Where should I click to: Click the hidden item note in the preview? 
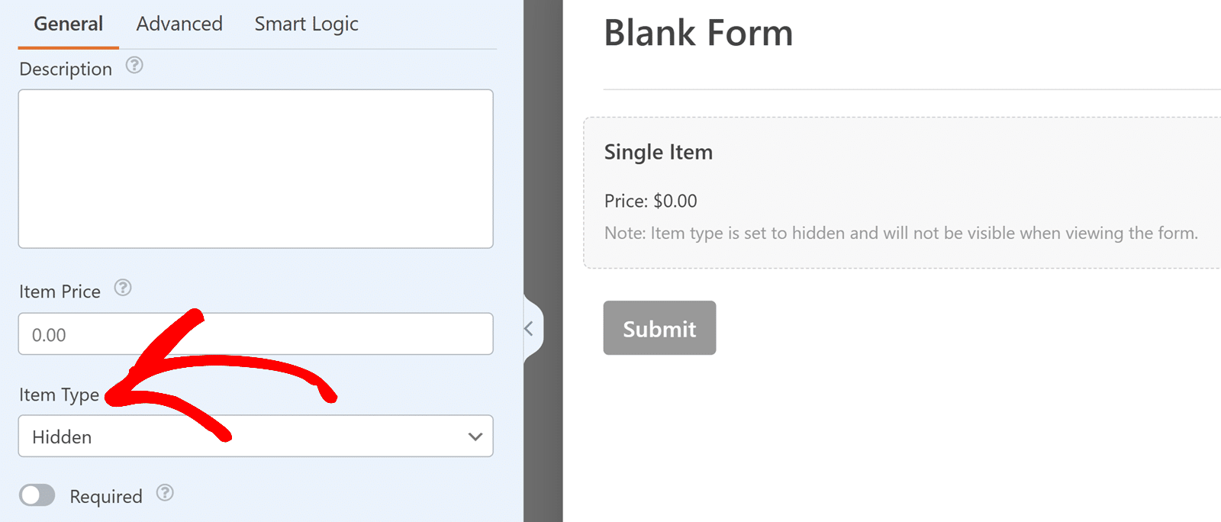[900, 233]
